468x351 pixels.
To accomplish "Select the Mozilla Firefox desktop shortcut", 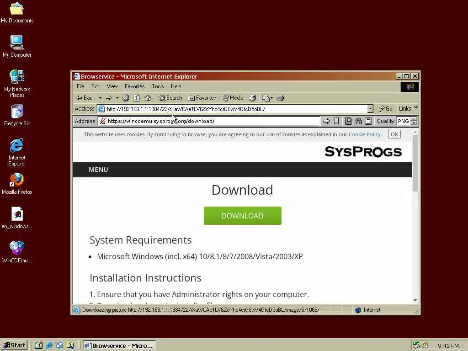I will click(17, 184).
